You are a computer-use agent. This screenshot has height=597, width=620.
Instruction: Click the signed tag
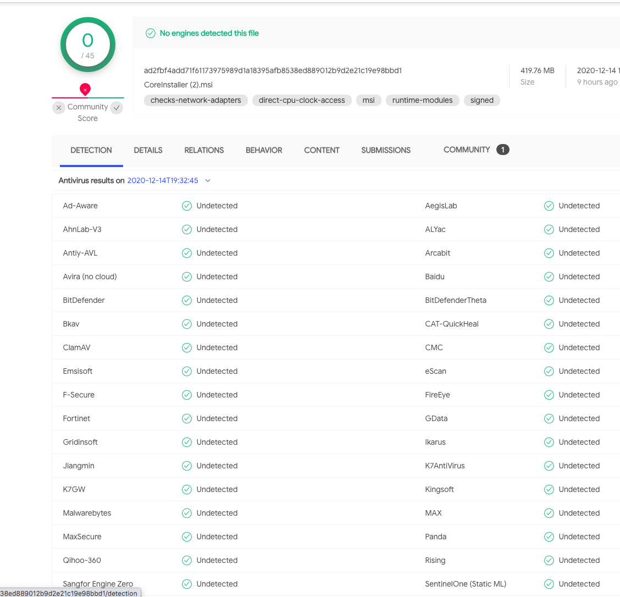coord(482,101)
